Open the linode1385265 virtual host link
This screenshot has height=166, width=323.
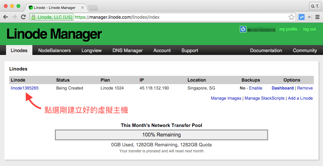coord(24,88)
